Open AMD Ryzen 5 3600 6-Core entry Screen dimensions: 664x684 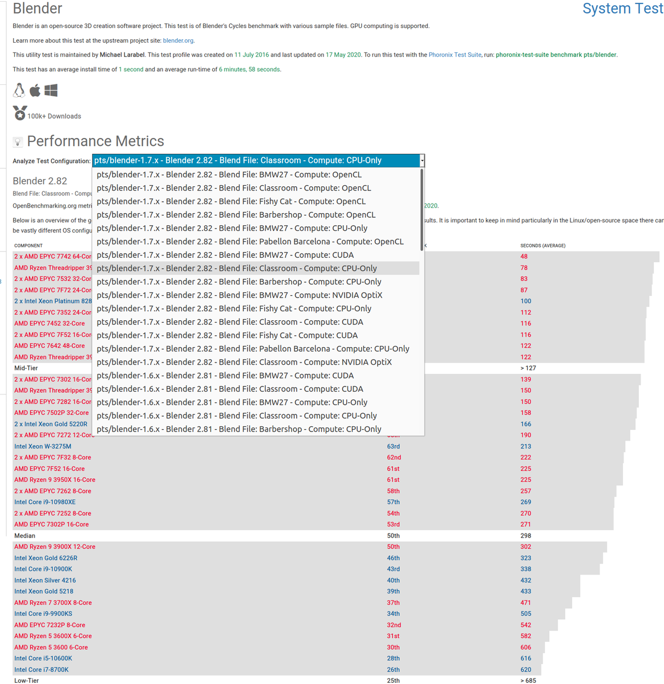[51, 647]
